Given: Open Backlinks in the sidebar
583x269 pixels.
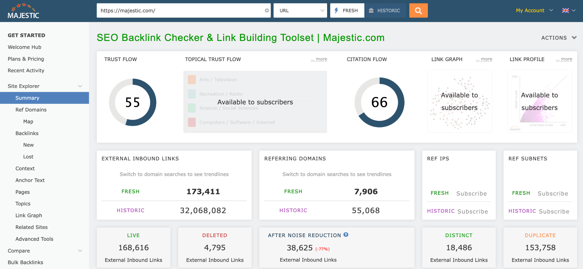Looking at the screenshot, I should click(x=27, y=133).
